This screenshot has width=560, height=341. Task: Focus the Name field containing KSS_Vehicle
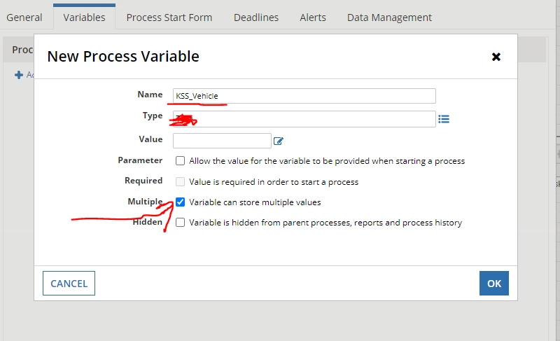(x=304, y=96)
